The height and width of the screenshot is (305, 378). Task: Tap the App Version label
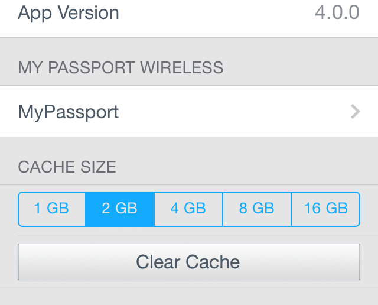69,13
